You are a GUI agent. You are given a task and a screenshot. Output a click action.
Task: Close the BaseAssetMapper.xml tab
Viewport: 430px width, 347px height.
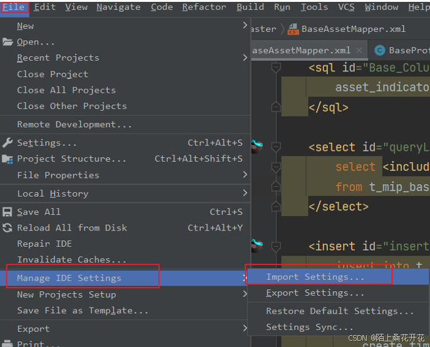tap(359, 50)
